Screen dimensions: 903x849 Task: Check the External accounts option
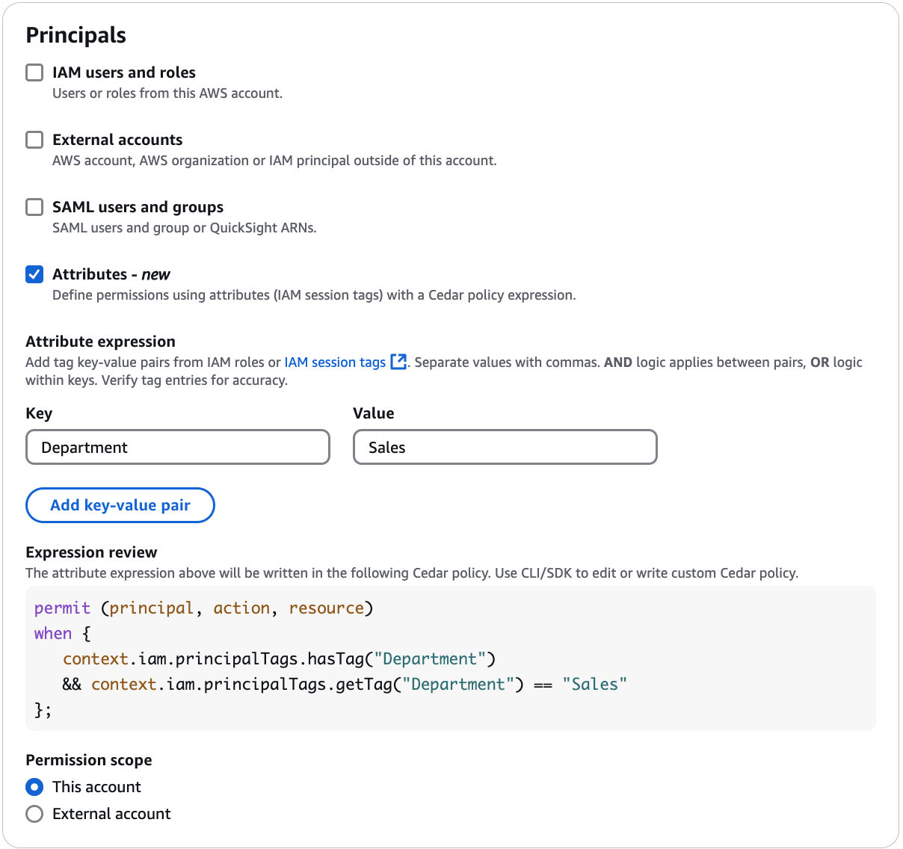pos(34,140)
